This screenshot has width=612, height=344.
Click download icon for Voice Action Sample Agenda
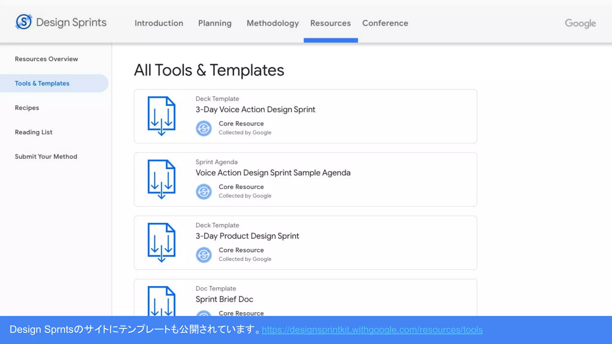point(161,179)
